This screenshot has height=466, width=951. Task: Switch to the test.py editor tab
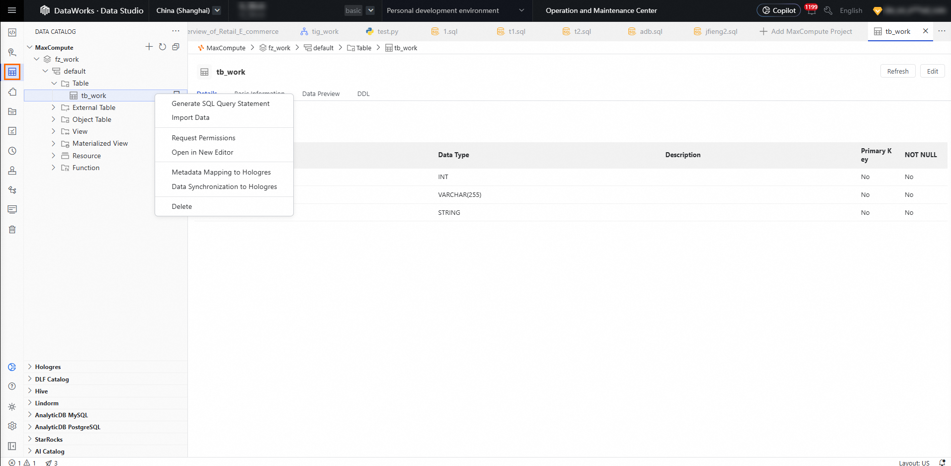[x=382, y=31]
